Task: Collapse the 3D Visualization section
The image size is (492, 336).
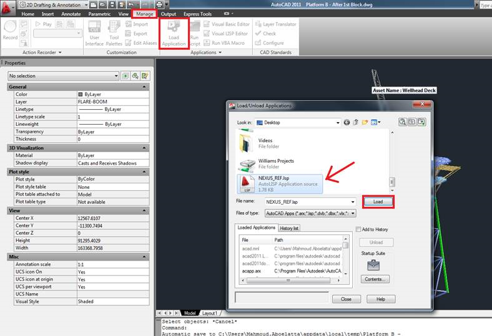Action: [145, 148]
